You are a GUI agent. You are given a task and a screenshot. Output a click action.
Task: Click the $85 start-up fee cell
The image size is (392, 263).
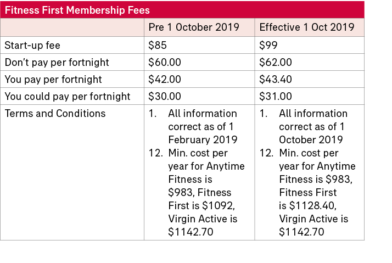158,45
